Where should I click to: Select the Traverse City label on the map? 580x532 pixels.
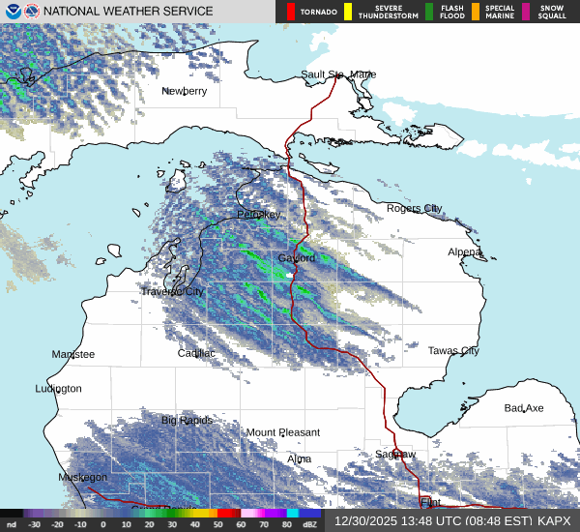[172, 291]
